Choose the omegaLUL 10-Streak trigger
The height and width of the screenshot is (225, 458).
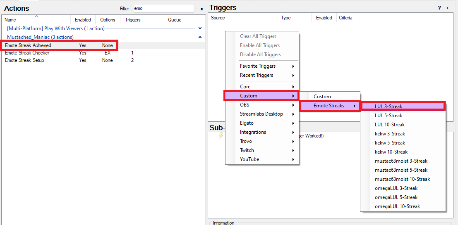click(403, 206)
